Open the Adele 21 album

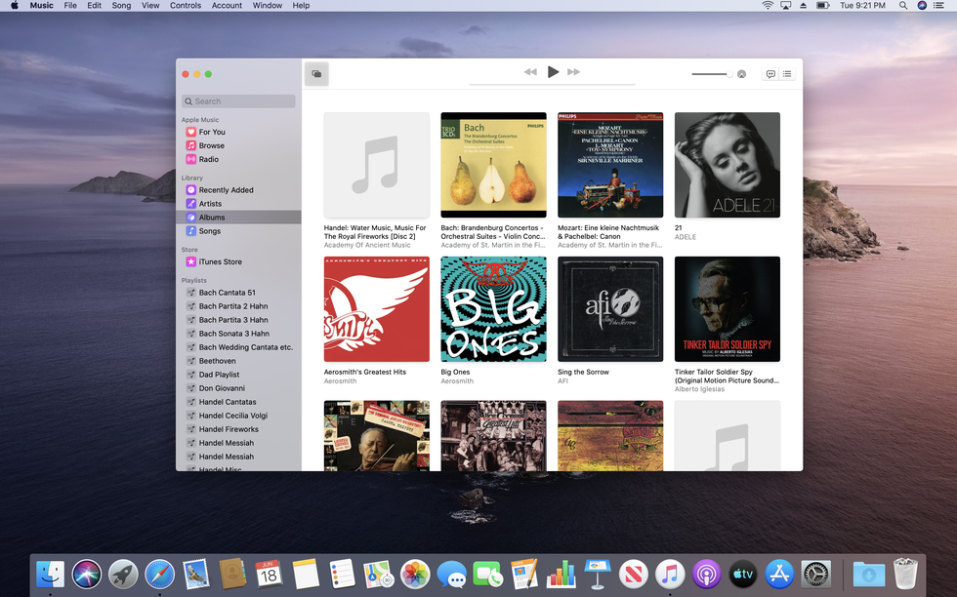click(x=727, y=165)
